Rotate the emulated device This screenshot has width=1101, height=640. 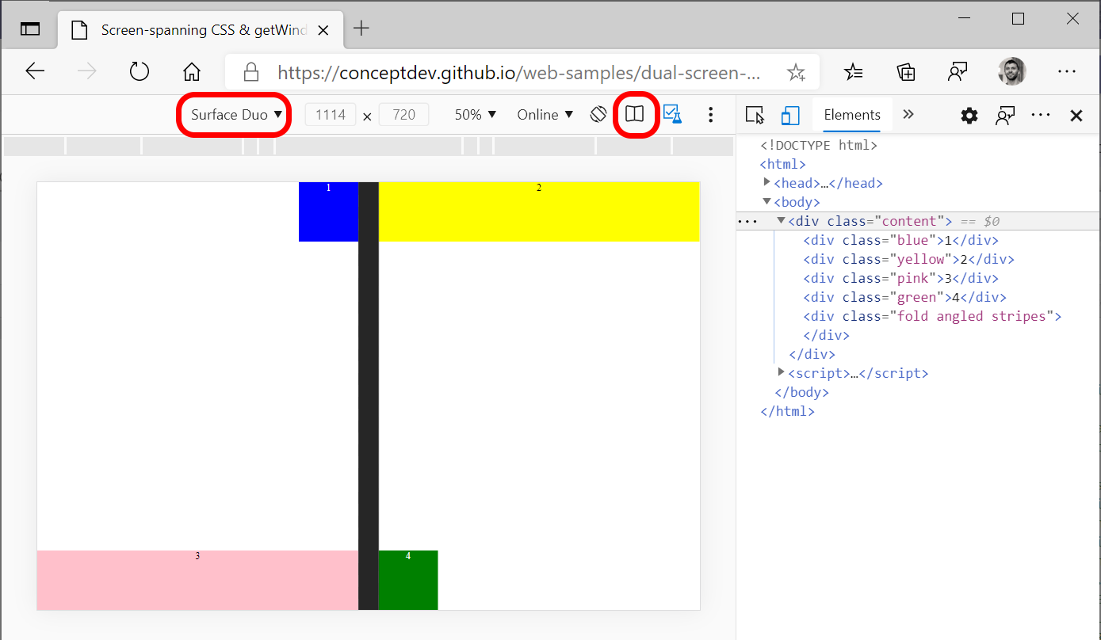(598, 114)
